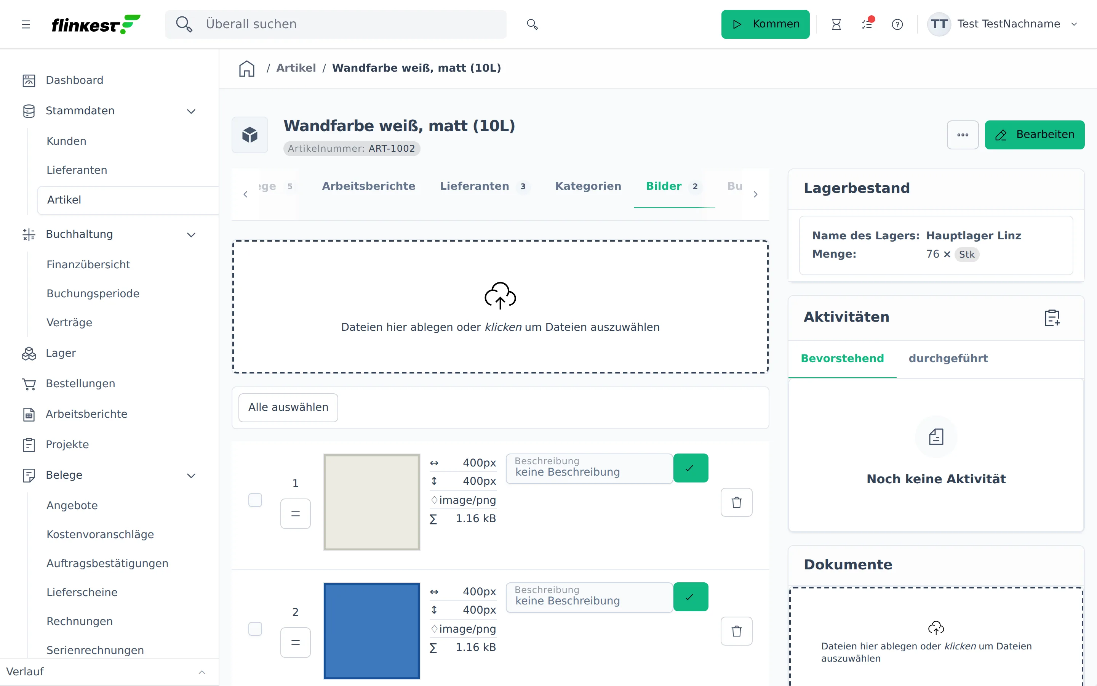Collapse the Buchhaltung section chevron
Image resolution: width=1097 pixels, height=686 pixels.
point(191,234)
